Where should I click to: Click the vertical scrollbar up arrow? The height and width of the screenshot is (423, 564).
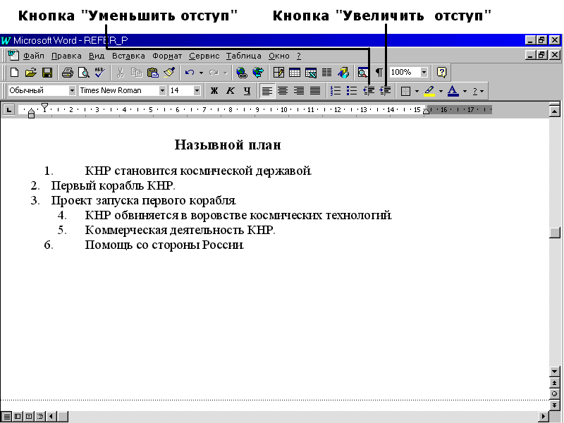[555, 111]
